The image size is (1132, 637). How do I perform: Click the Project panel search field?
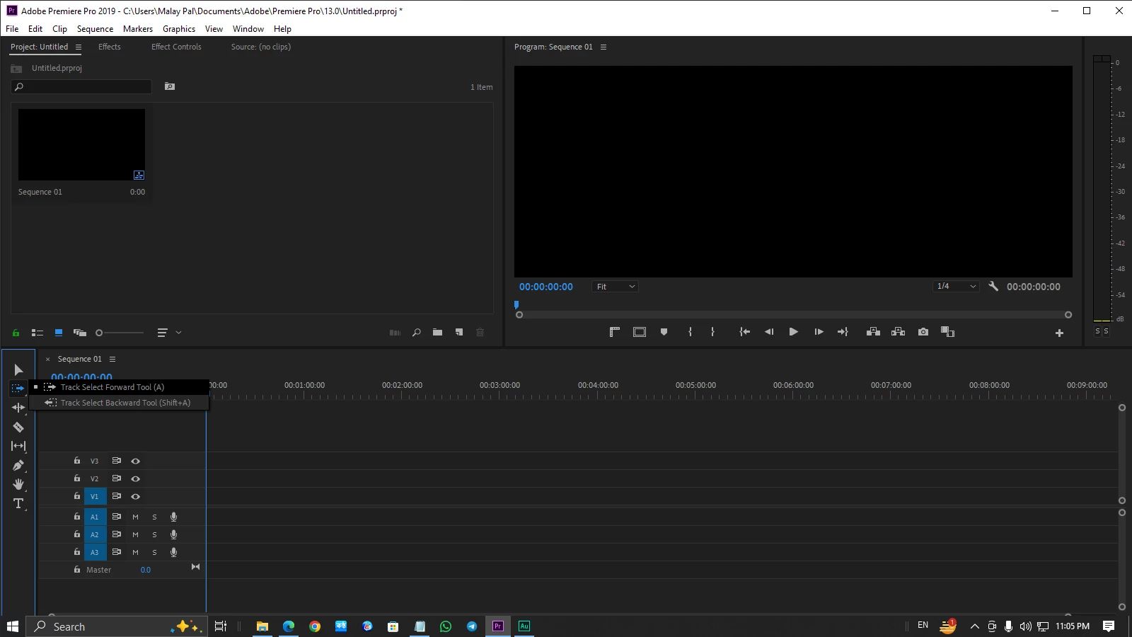[81, 87]
